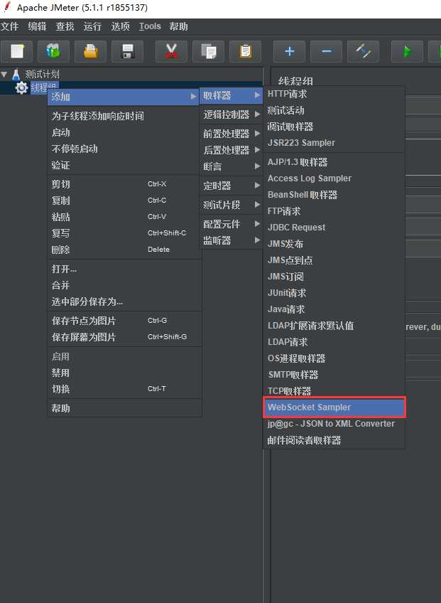Open the 文件 menu
Screen dimensions: 441x603
click(x=10, y=26)
